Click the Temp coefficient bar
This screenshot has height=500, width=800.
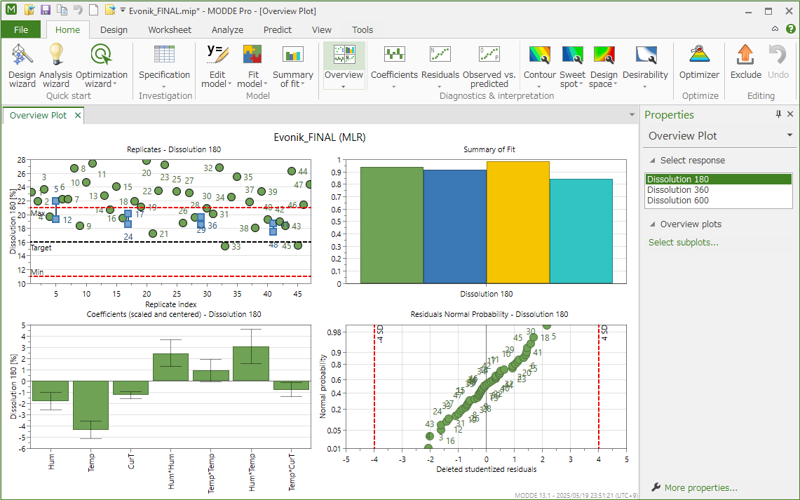click(x=91, y=405)
